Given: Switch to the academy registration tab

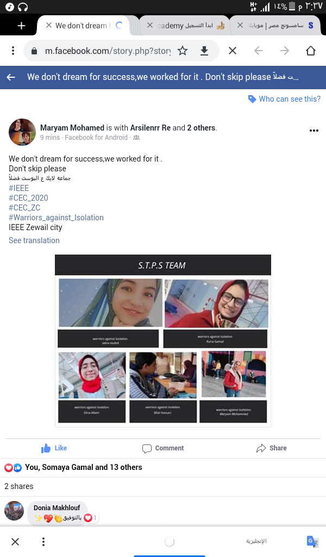Looking at the screenshot, I should pyautogui.click(x=185, y=25).
